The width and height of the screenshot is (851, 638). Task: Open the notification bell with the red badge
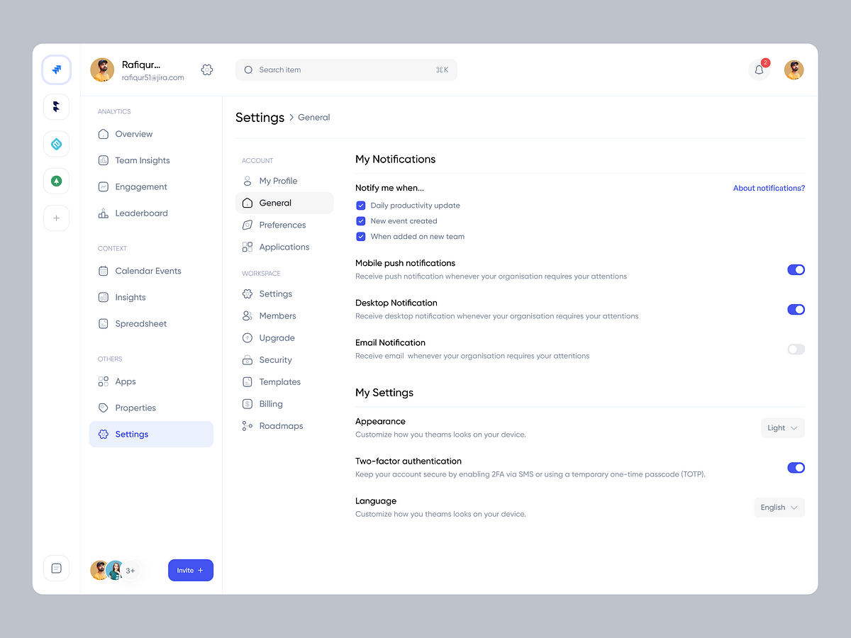759,69
